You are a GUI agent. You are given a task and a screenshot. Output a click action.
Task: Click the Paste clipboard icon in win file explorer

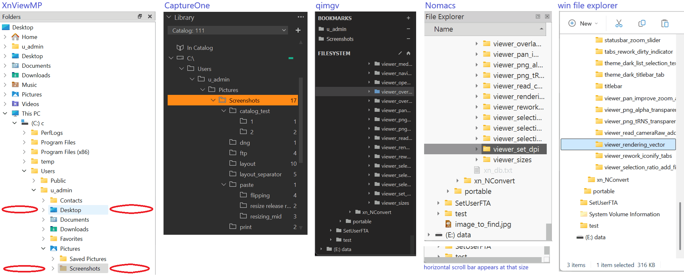(665, 23)
